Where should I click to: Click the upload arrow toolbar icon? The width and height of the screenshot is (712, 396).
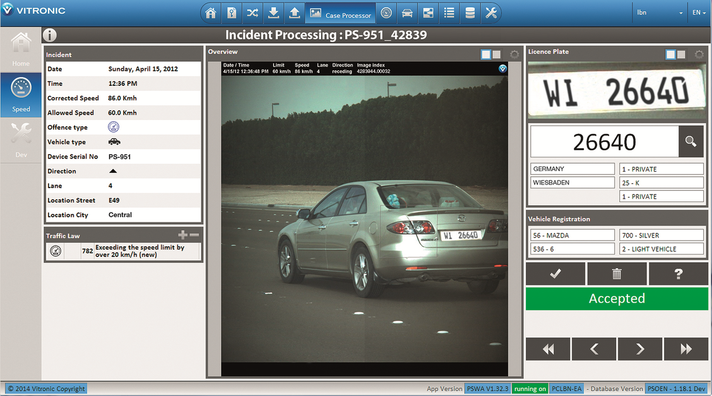click(294, 13)
